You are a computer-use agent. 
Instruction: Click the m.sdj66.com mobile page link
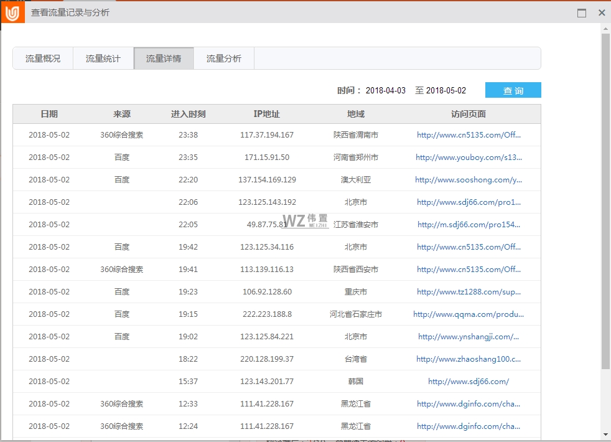click(468, 224)
